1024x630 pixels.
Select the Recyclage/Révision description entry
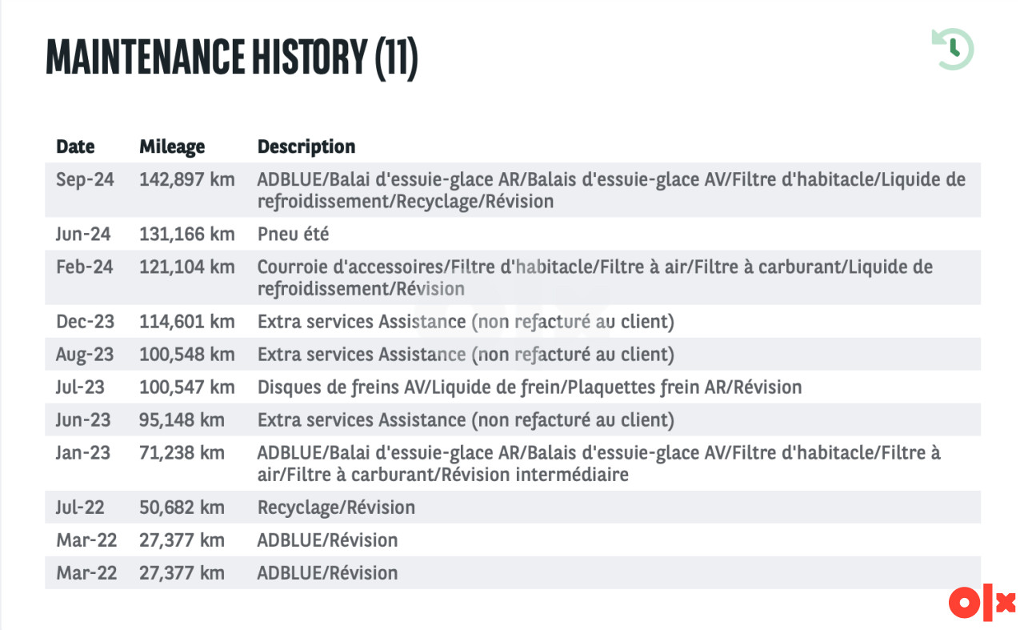coord(336,508)
